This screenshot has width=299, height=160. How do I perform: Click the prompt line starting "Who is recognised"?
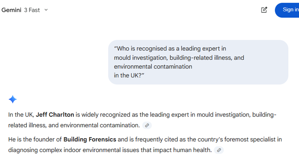(170, 49)
